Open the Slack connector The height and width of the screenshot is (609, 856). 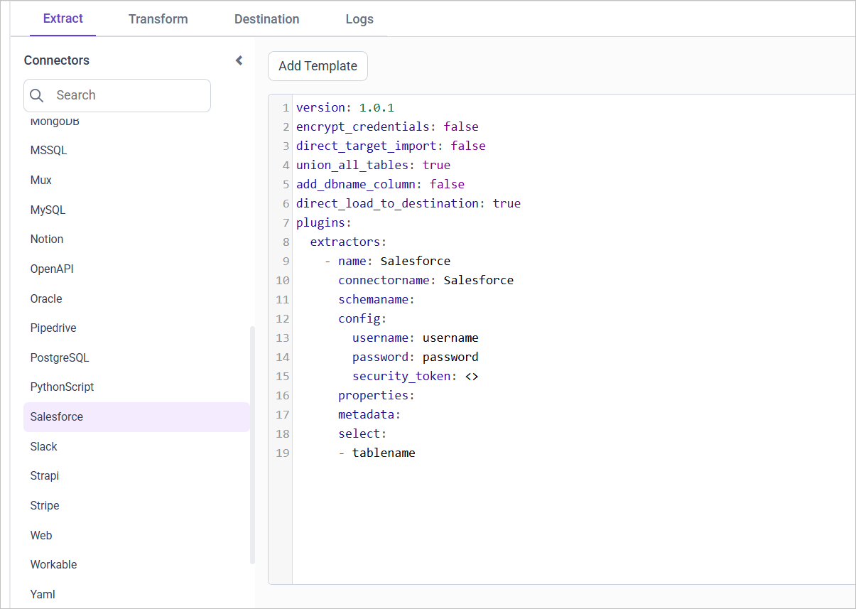[43, 446]
